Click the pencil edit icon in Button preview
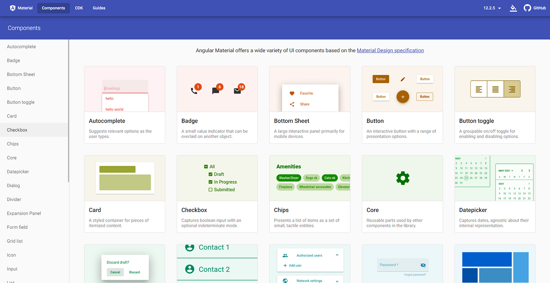 pyautogui.click(x=403, y=79)
